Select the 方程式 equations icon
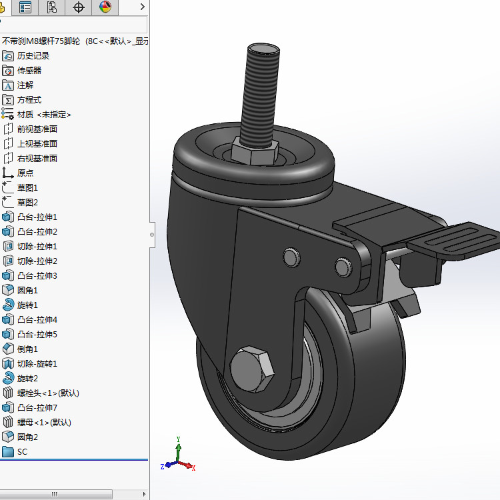 click(8, 100)
